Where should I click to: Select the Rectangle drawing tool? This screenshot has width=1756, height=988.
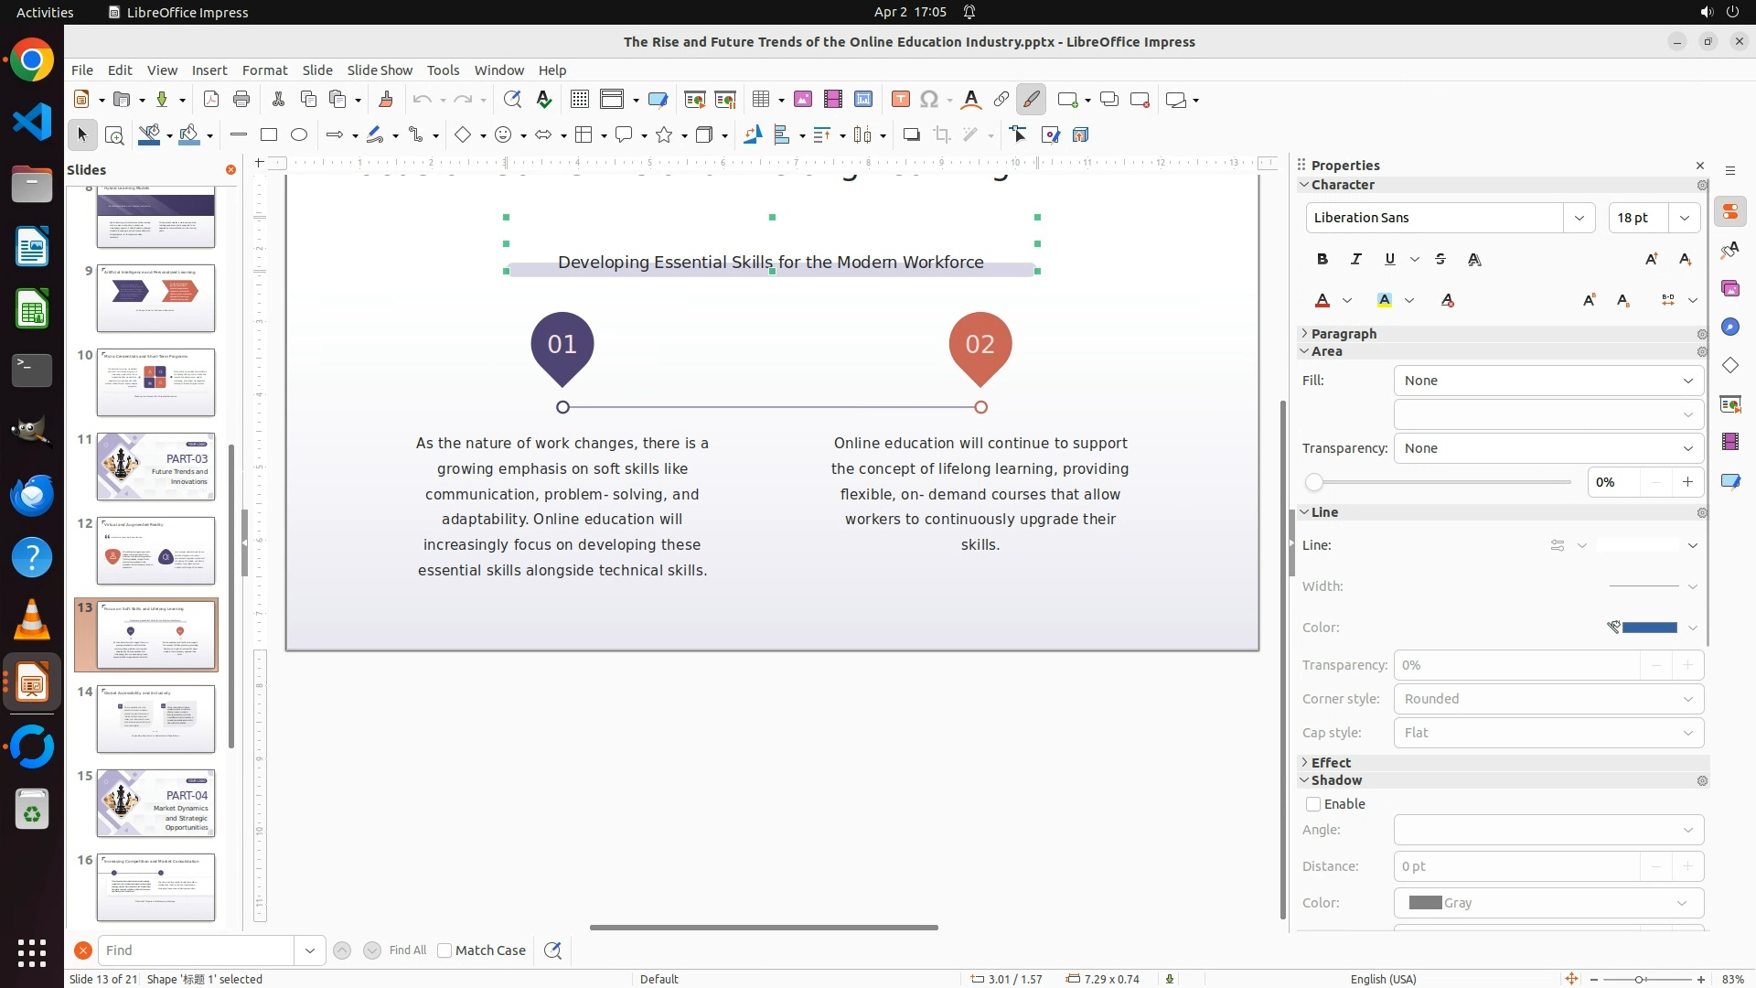coord(269,135)
